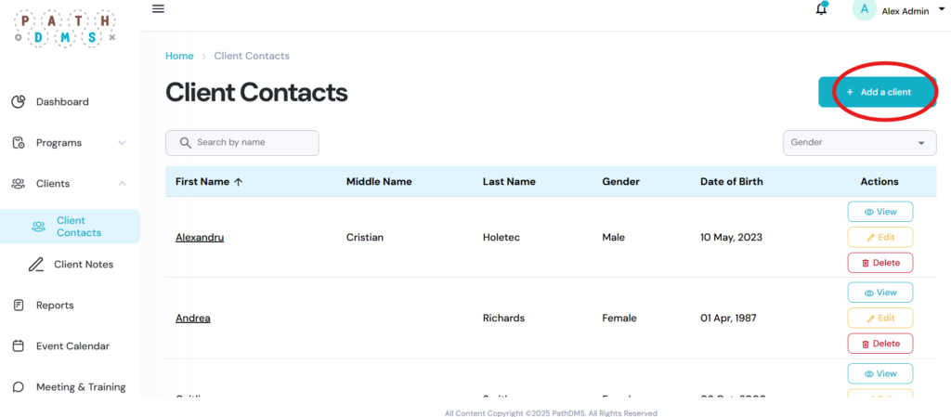Click the Client Notes pencil icon
The width and height of the screenshot is (951, 417).
tap(36, 265)
